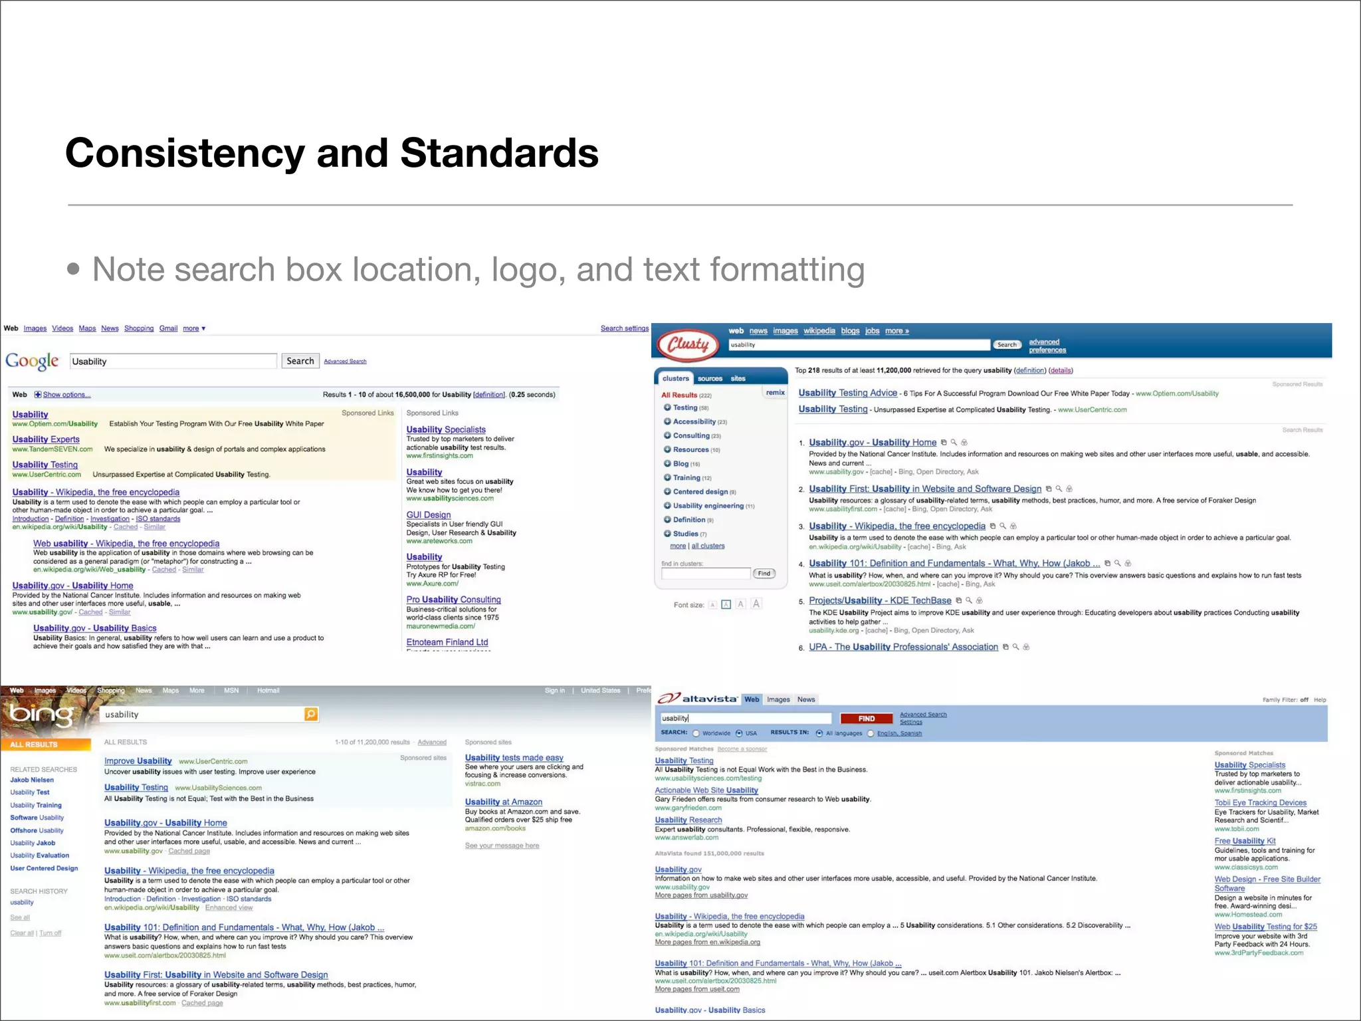Click Clusty 'all clusters' link

coord(708,546)
